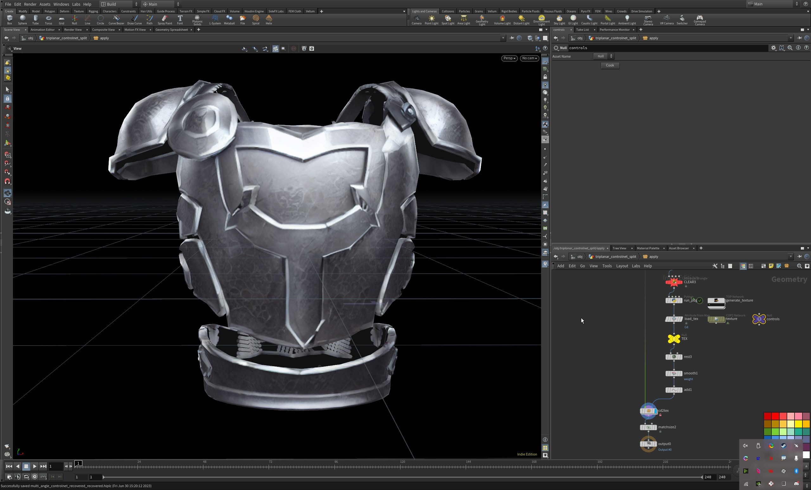Select the VR Camera tool
This screenshot has width=811, height=490.
click(667, 20)
